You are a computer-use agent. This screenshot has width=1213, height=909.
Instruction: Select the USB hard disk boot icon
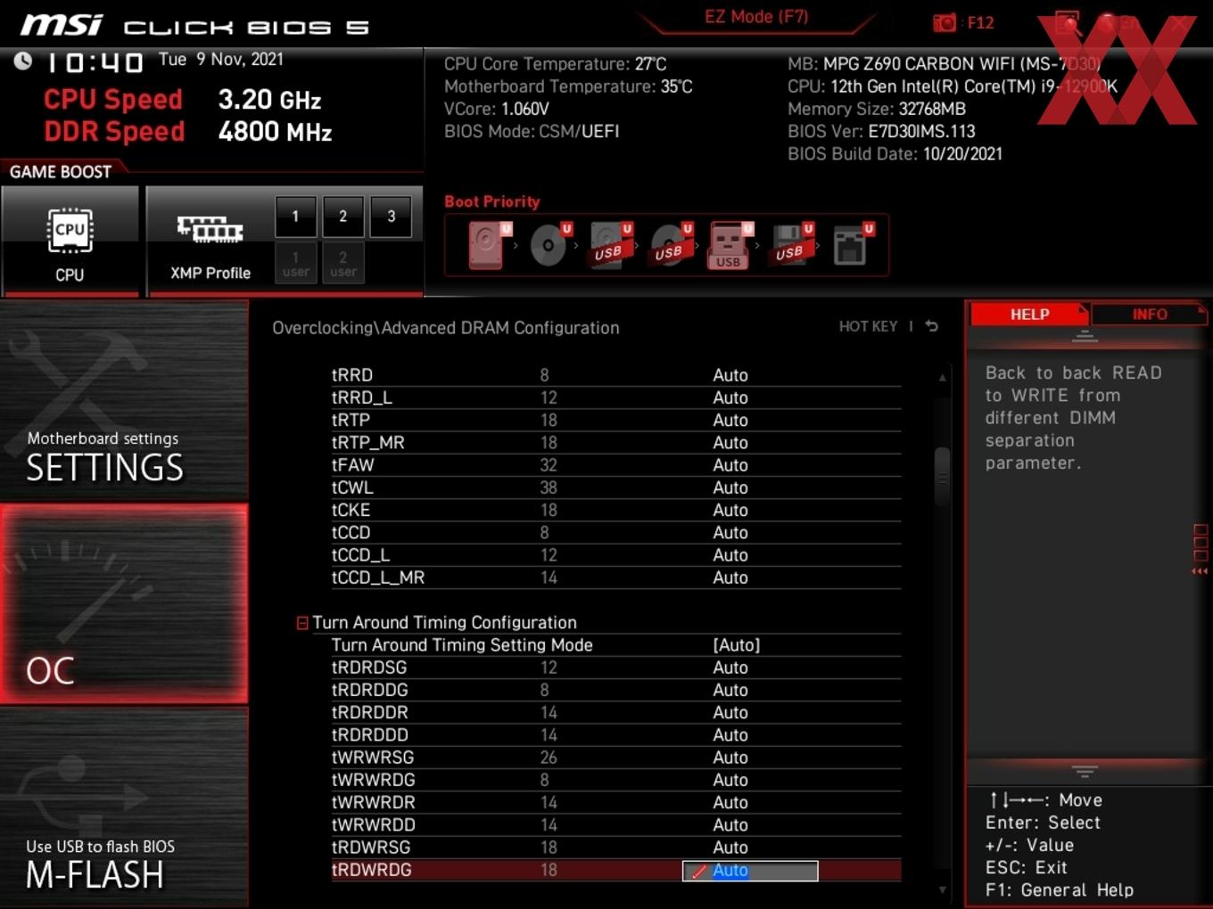609,244
